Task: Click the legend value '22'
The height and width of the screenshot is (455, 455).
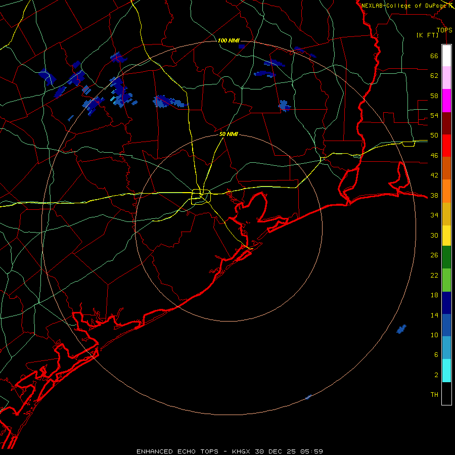Action: 434,275
